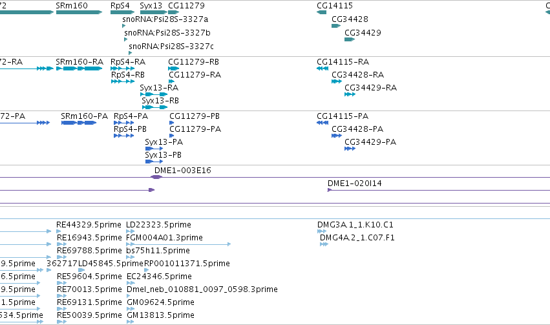This screenshot has height=325, width=550.
Task: Select the RE70013.5prime EST label
Action: pyautogui.click(x=89, y=290)
